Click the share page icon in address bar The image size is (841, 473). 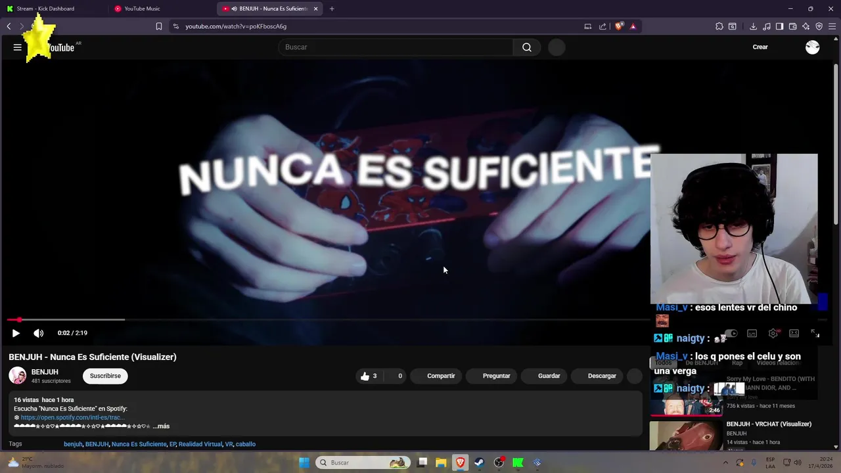point(602,26)
